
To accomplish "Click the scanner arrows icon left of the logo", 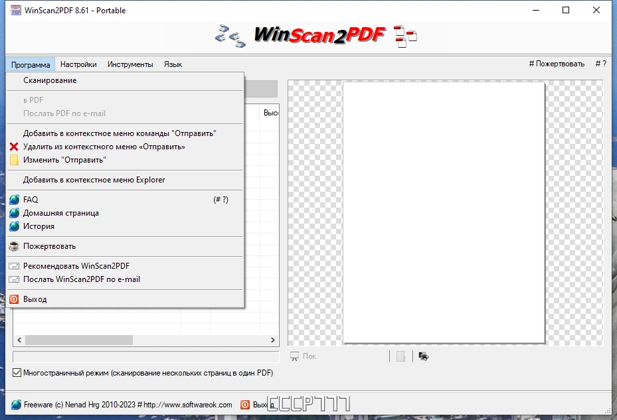I will (x=230, y=36).
